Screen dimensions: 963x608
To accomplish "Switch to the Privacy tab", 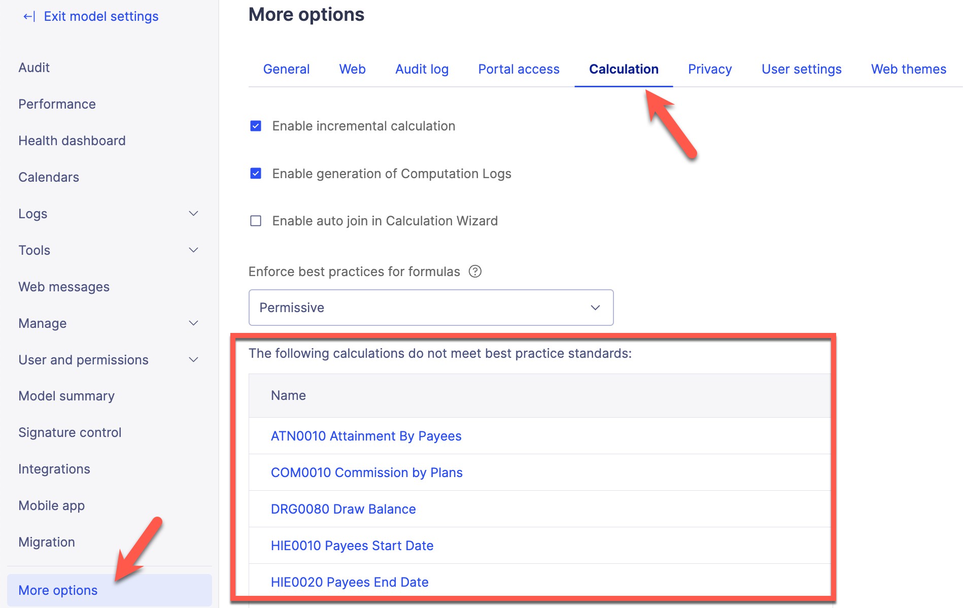I will tap(709, 69).
